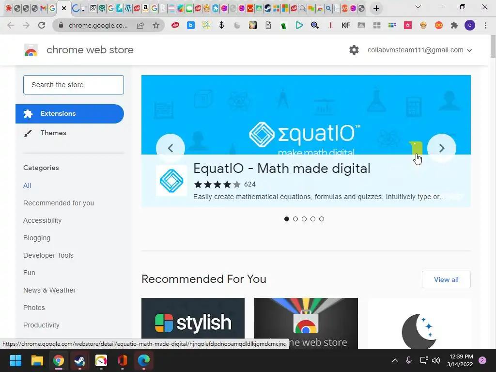The width and height of the screenshot is (496, 372).
Task: Open Recommended for you category
Action: 59,203
